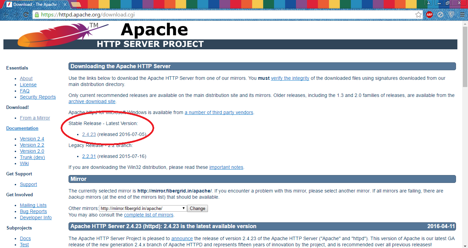Viewport: 468px width, 248px height.
Task: Click the Mirror section header
Action: tap(262, 179)
